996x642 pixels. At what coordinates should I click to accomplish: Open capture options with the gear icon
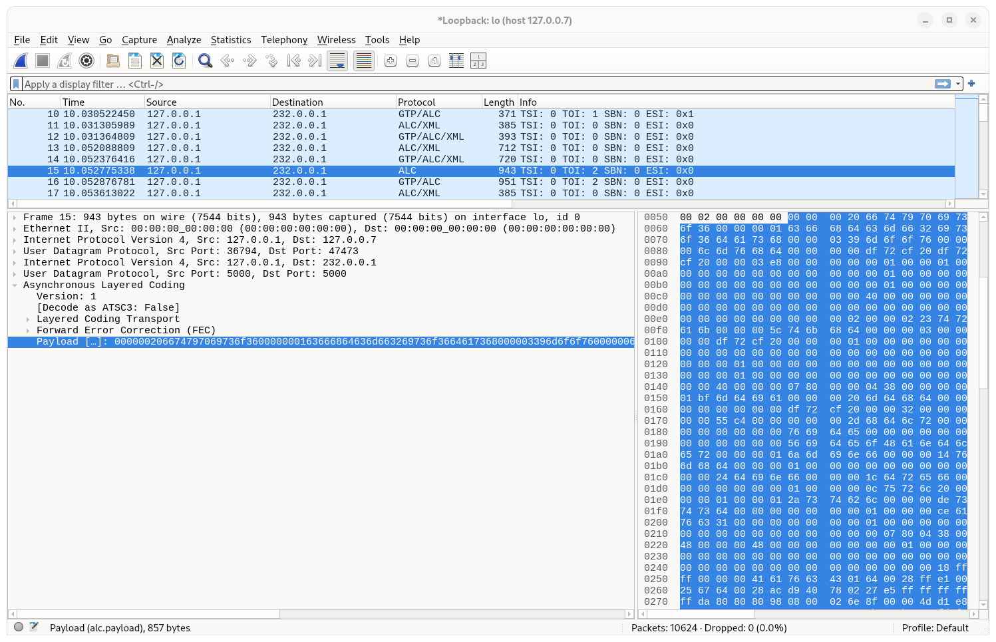[x=86, y=61]
